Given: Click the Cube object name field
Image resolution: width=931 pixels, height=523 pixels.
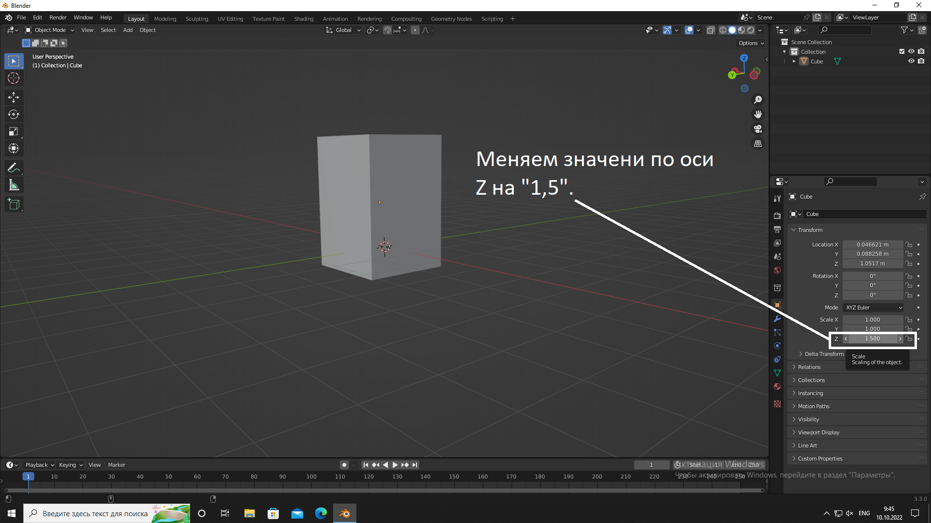Looking at the screenshot, I should [x=865, y=214].
